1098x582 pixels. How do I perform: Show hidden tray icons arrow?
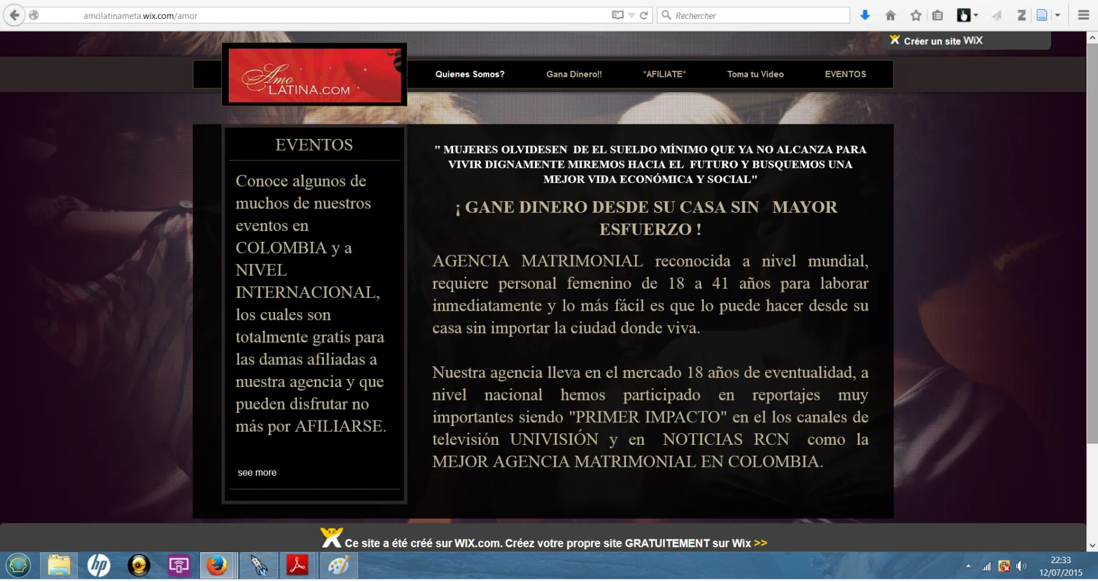[x=968, y=566]
